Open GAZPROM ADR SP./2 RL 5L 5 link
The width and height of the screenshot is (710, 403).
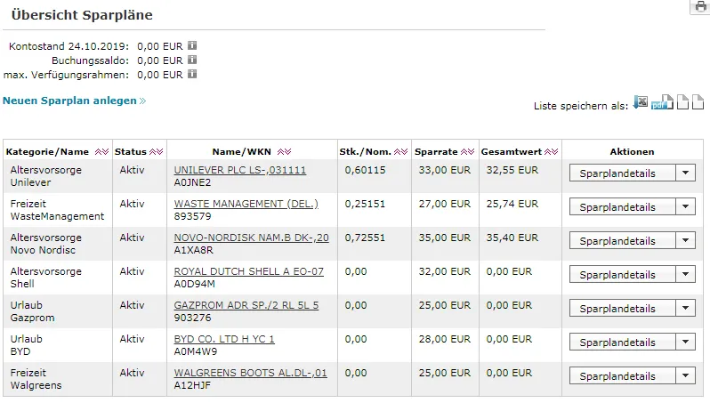tap(246, 306)
